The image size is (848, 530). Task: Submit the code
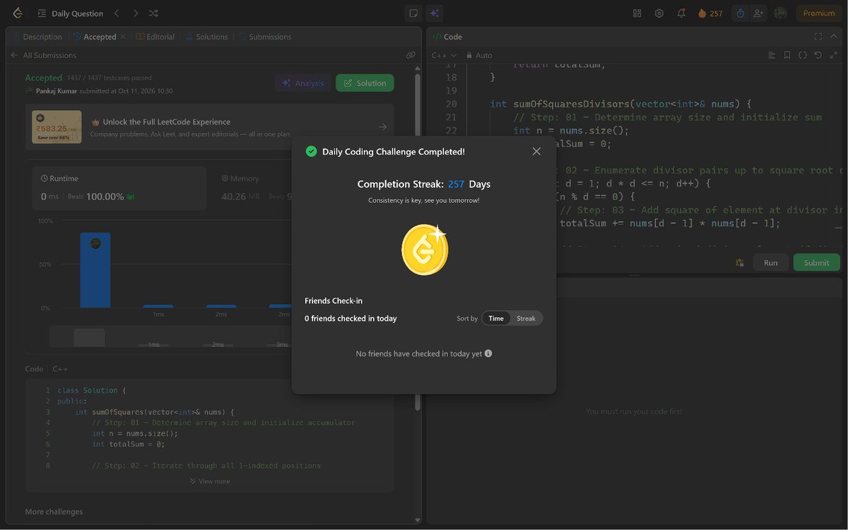click(816, 262)
